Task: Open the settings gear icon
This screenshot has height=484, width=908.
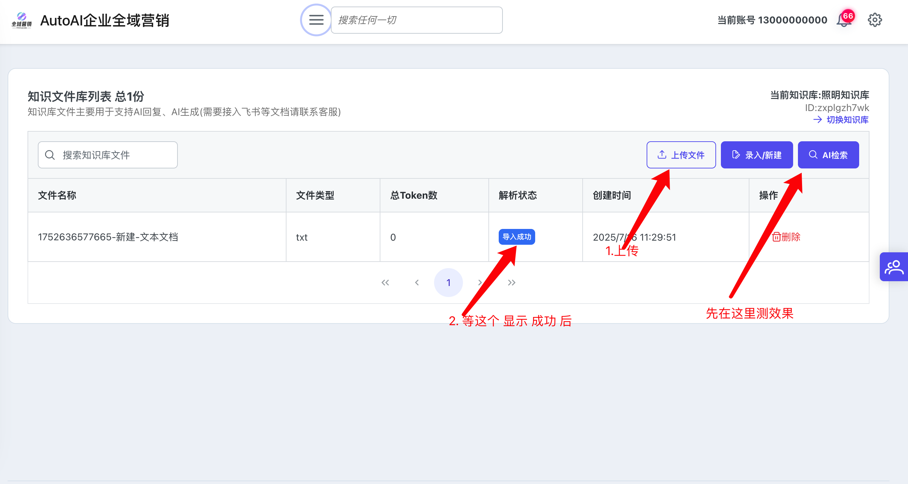Action: point(875,20)
